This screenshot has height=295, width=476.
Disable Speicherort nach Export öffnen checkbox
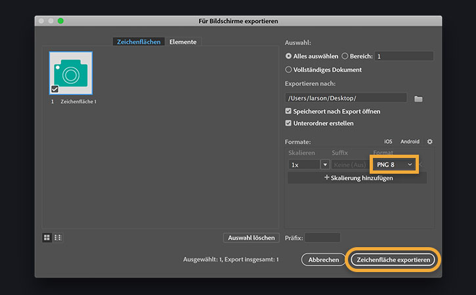coord(289,111)
